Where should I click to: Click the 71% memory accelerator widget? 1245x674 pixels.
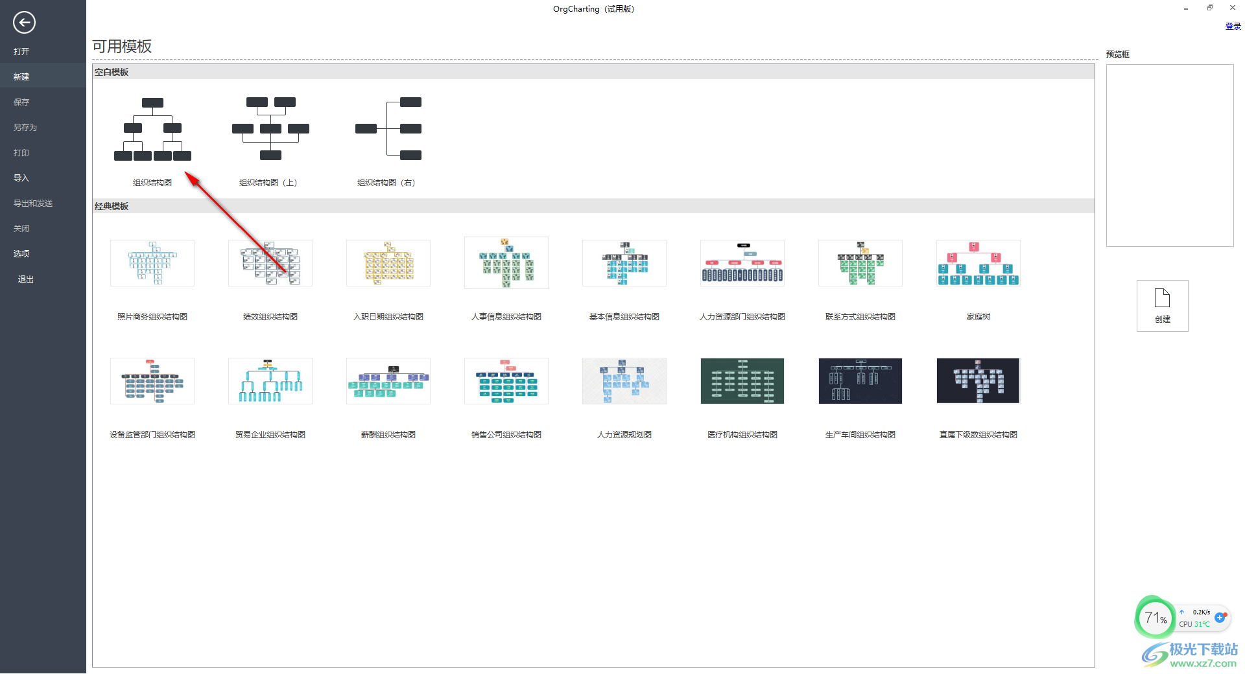tap(1155, 618)
